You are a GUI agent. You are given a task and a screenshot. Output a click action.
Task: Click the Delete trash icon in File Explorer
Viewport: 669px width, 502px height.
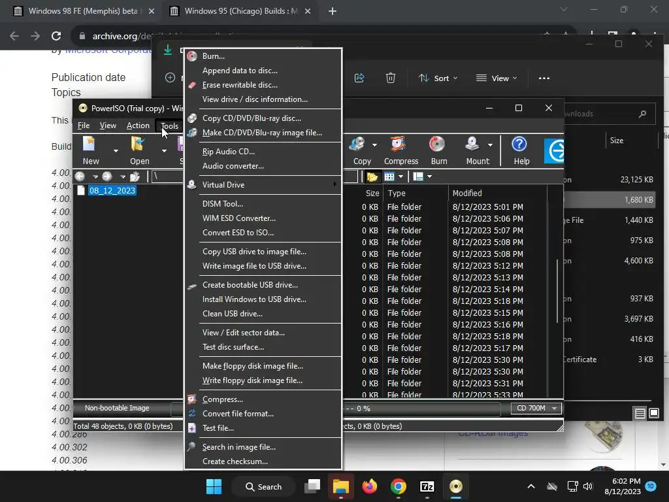click(391, 78)
